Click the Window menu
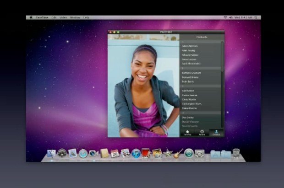This screenshot has width=284, height=188. 75,17
